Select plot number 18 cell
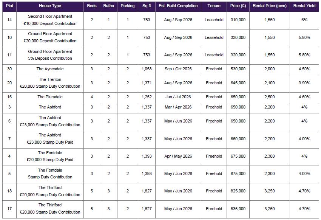This screenshot has height=220, width=321. (9, 191)
